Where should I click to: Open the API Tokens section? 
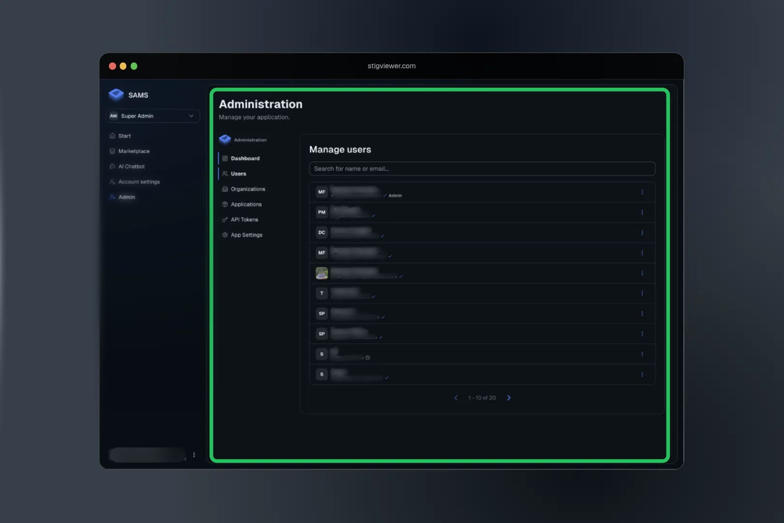tap(244, 220)
